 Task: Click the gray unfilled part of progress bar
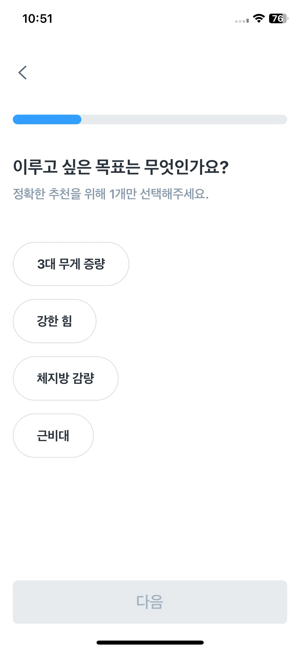pyautogui.click(x=184, y=119)
